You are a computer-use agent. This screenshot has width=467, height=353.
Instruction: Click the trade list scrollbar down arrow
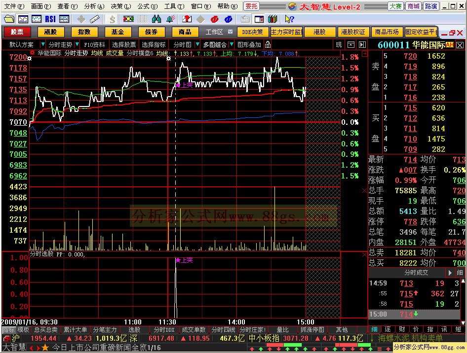tap(463, 322)
